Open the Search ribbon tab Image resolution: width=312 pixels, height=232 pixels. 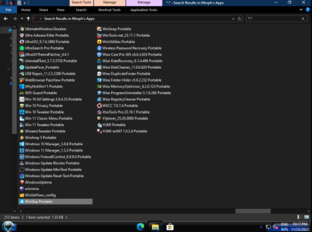[x=81, y=10]
